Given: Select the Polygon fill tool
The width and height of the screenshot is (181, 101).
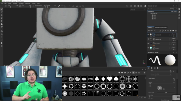Looking at the screenshot, I should pos(2,18).
